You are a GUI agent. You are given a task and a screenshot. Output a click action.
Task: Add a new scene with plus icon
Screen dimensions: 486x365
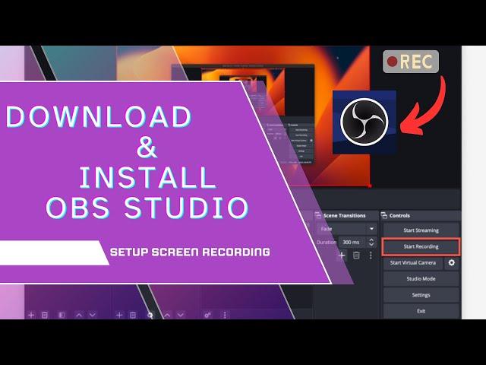tap(31, 314)
